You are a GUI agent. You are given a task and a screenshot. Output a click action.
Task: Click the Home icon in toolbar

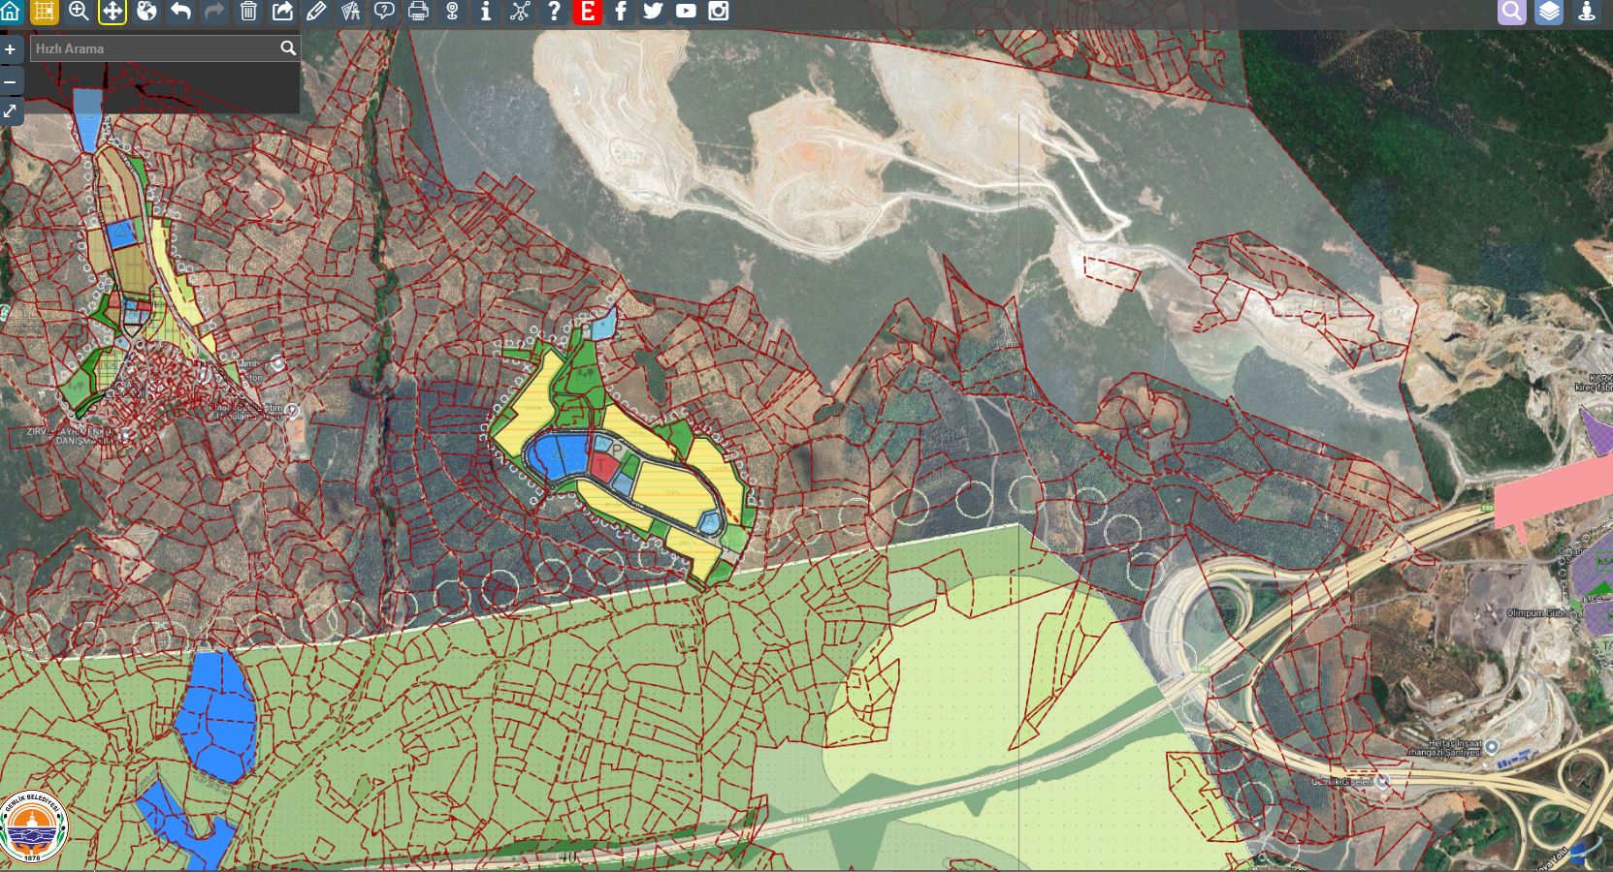11,12
